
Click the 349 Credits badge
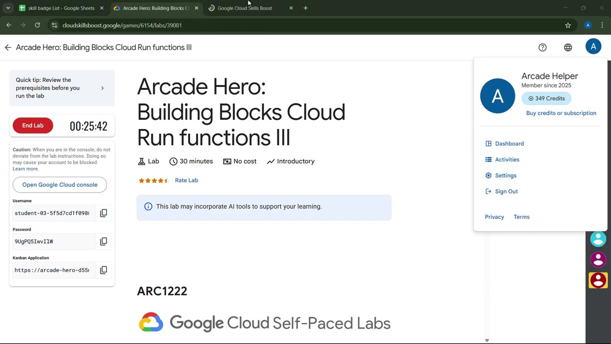[546, 98]
